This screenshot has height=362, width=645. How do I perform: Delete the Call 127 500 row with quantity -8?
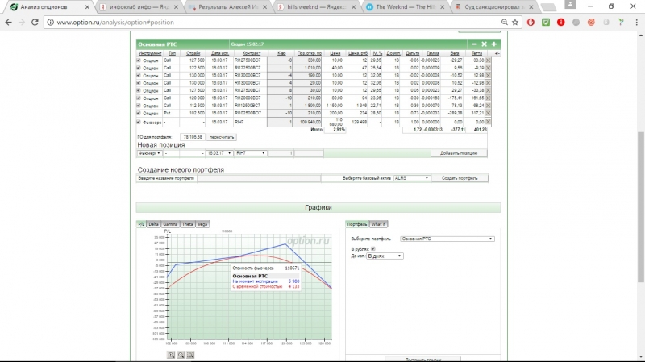pyautogui.click(x=489, y=60)
